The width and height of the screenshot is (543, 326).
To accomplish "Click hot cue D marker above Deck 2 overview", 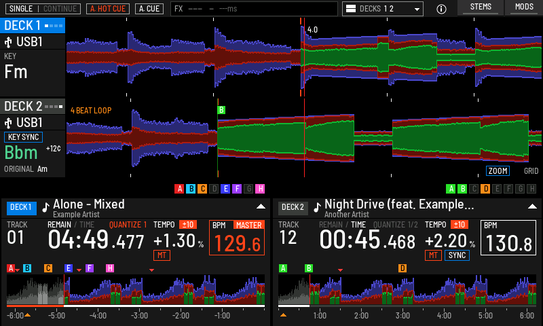I will coord(402,268).
